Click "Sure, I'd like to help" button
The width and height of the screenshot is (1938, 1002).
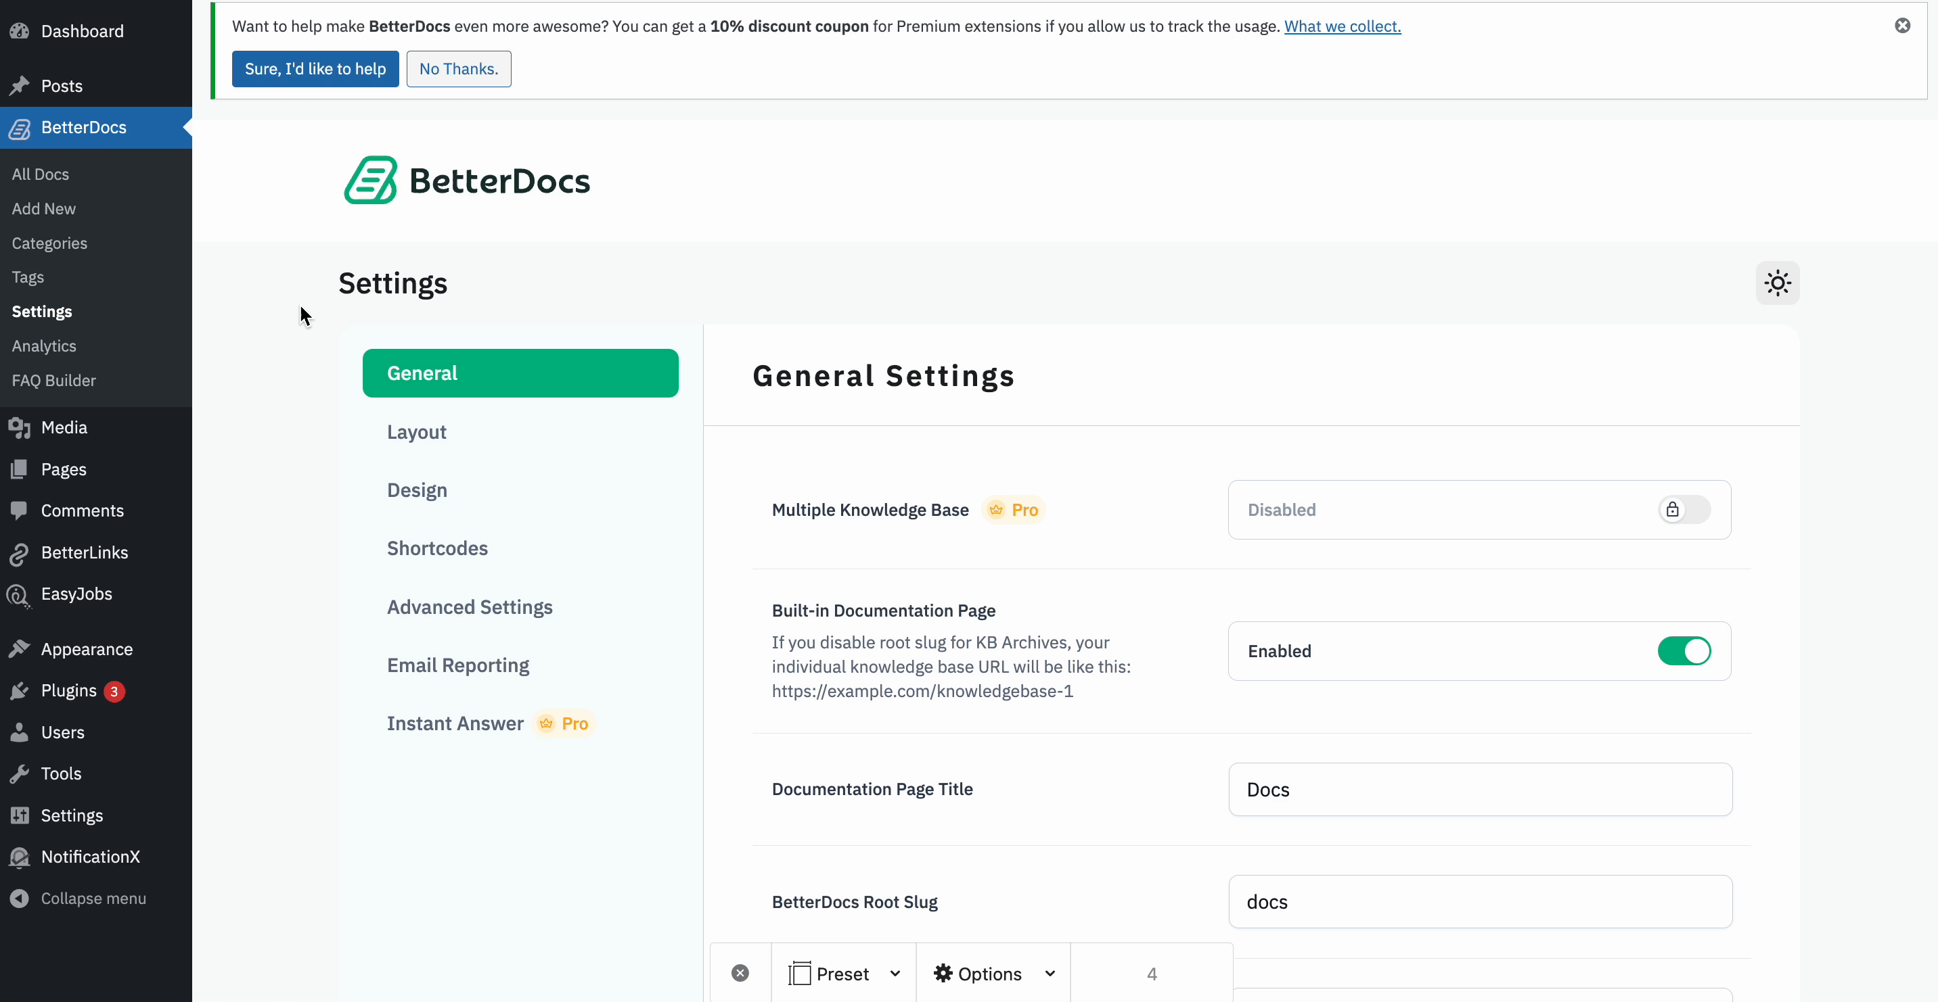315,69
